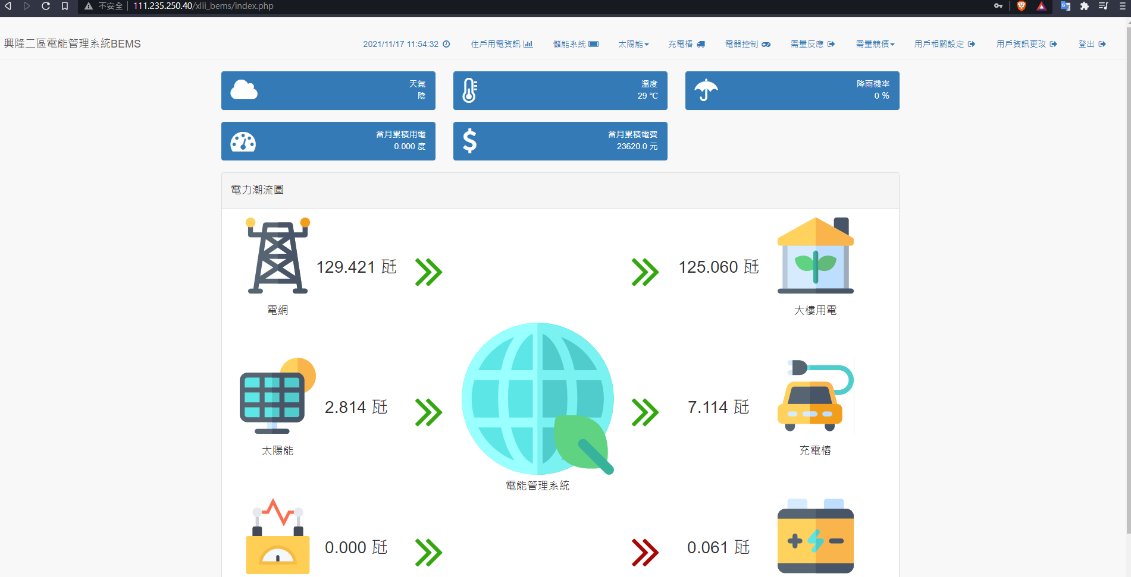Click red arrows before 0.061 battery value

pos(645,553)
